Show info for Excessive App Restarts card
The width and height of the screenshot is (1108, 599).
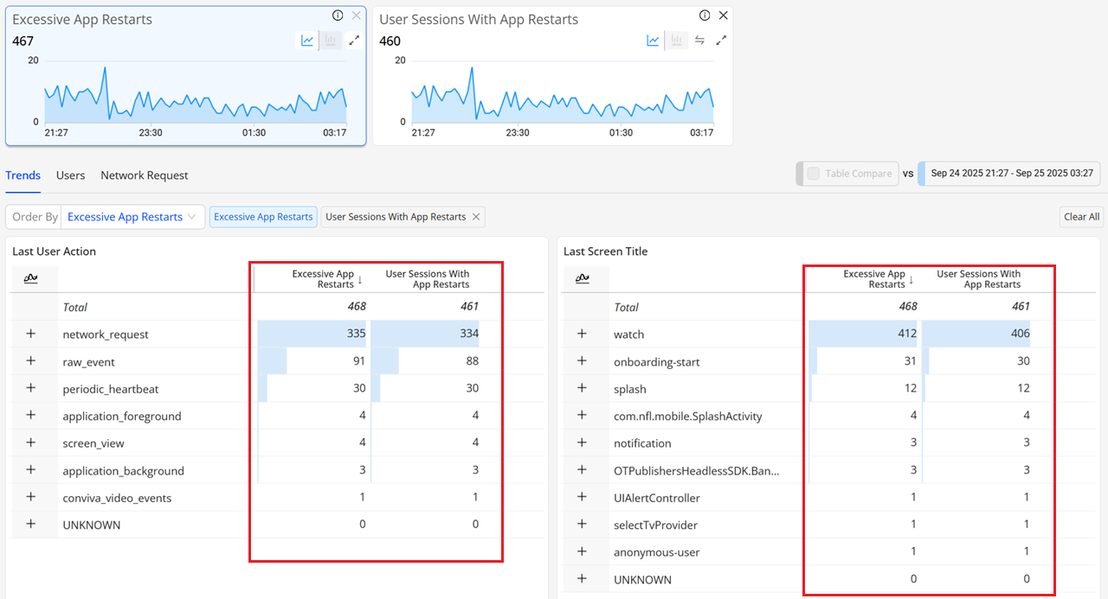pyautogui.click(x=338, y=16)
